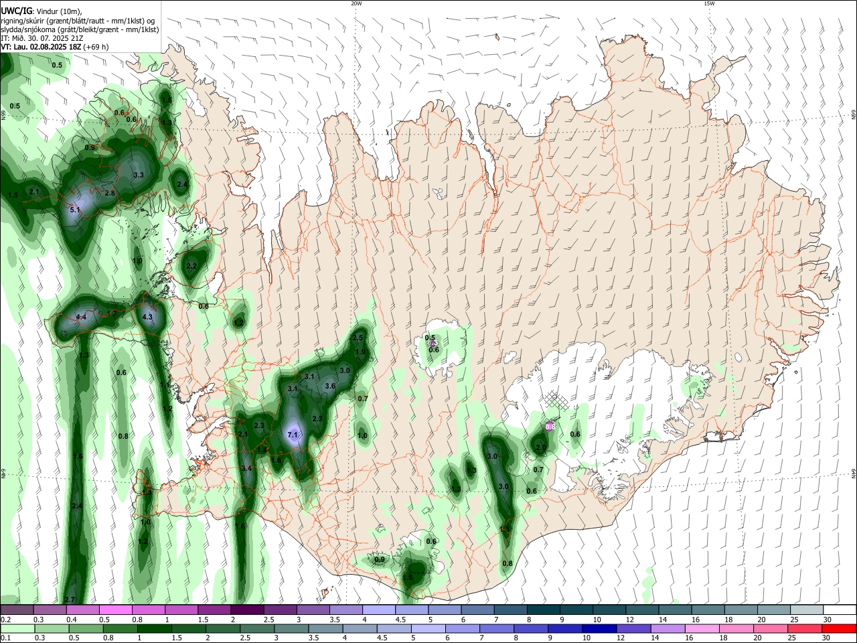857x643 pixels.
Task: Click the 7.1 precipitation value on the map
Action: pos(293,435)
